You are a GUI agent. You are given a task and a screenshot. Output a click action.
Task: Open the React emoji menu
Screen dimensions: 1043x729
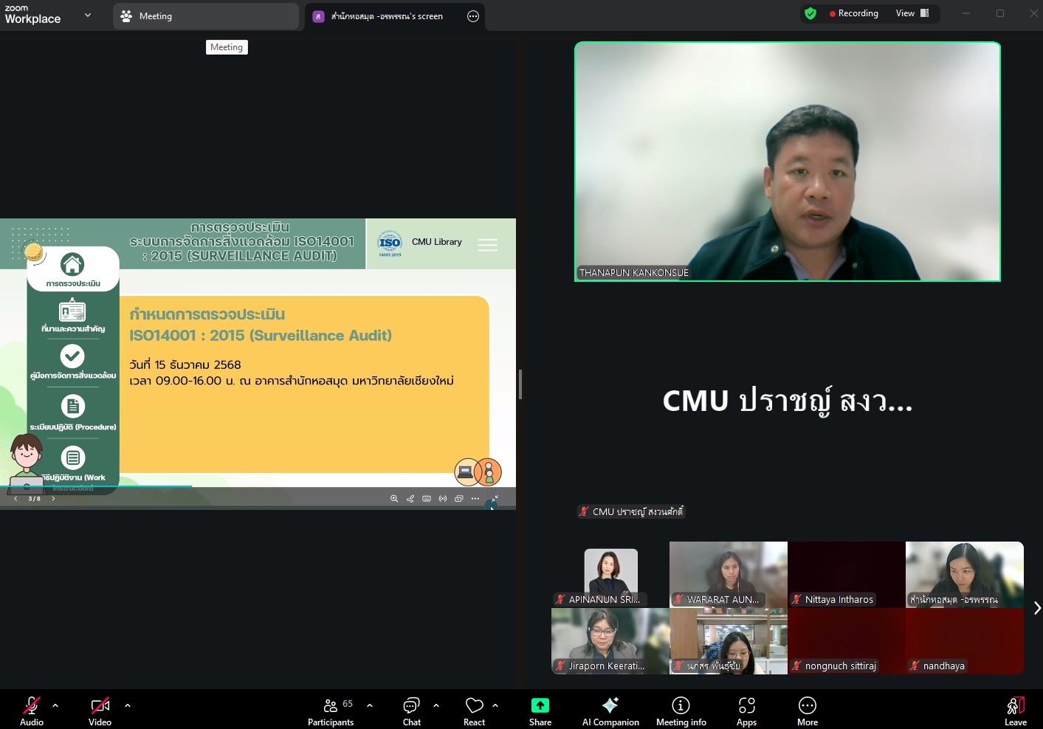[474, 711]
